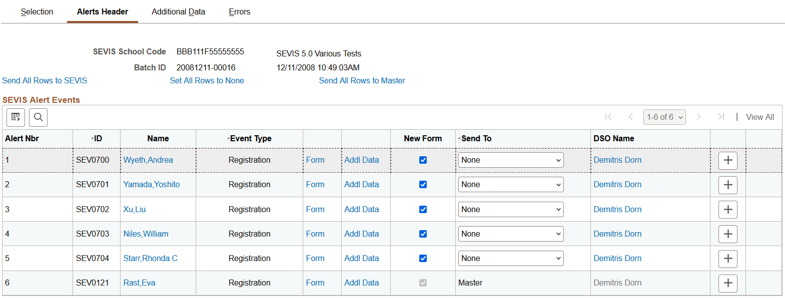This screenshot has height=298, width=785.
Task: Open Form link for SEV0702
Action: coord(315,210)
